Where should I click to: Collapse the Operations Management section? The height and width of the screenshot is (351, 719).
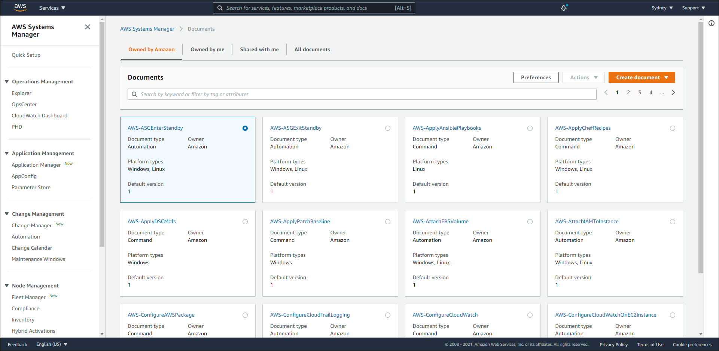[x=7, y=81]
